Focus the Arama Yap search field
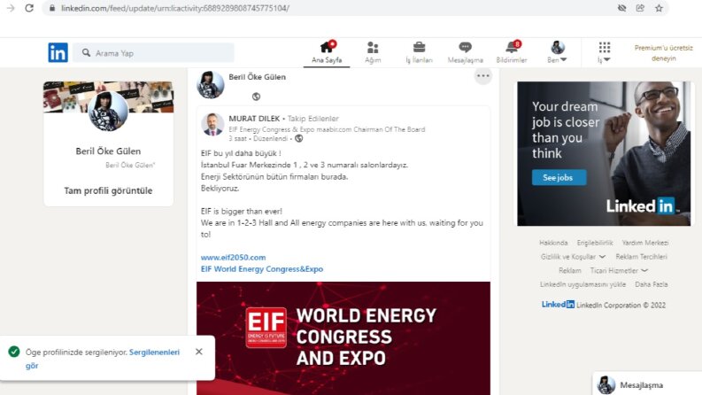702x395 pixels. click(153, 53)
